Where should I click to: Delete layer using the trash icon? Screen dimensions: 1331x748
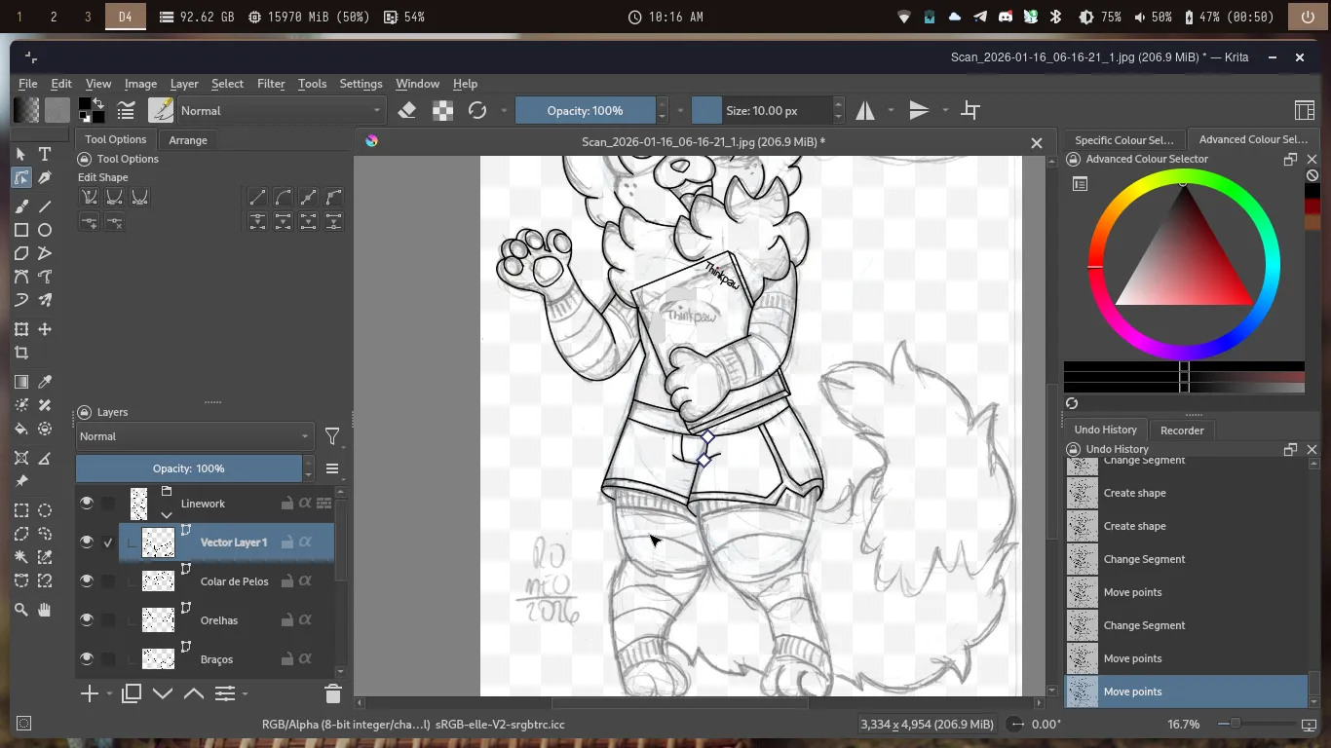pos(332,693)
